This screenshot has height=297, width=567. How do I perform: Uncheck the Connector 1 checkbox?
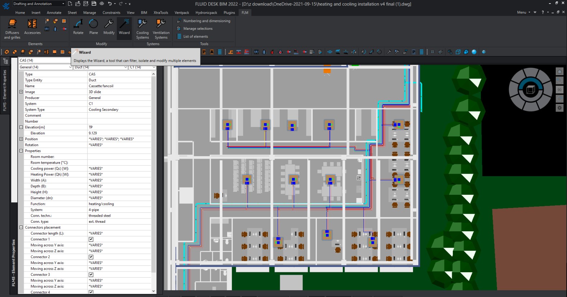[91, 239]
